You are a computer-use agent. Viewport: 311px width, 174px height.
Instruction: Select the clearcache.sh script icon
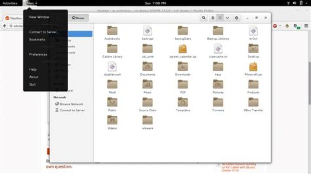click(x=218, y=51)
